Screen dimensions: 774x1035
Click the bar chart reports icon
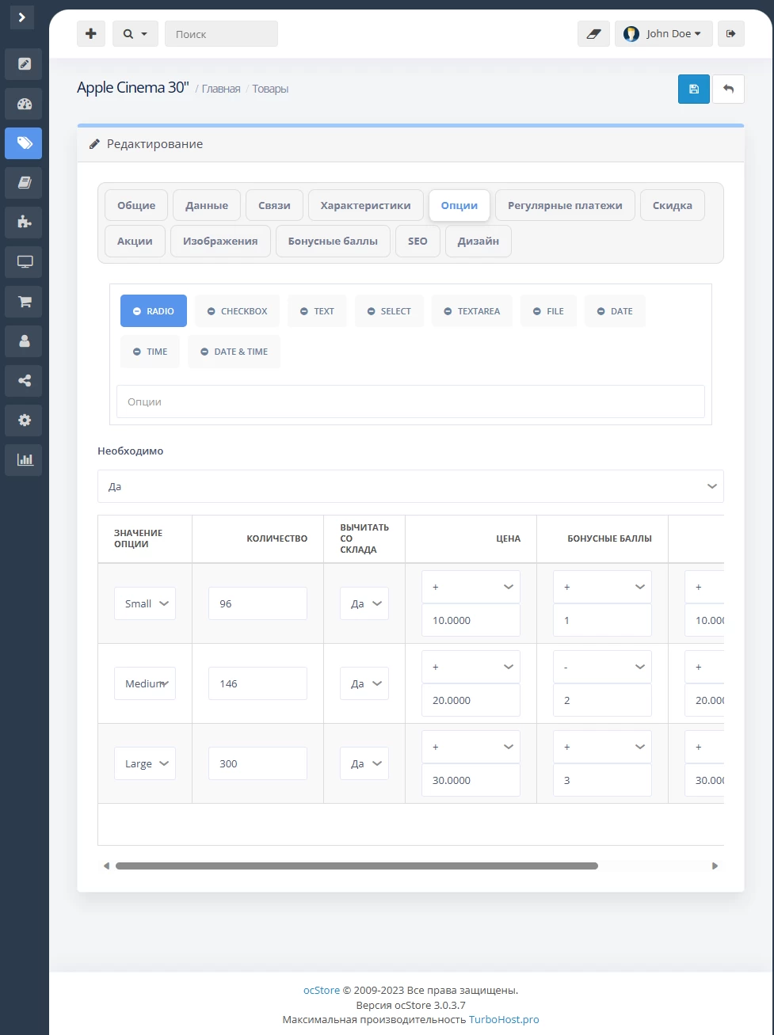(x=24, y=459)
